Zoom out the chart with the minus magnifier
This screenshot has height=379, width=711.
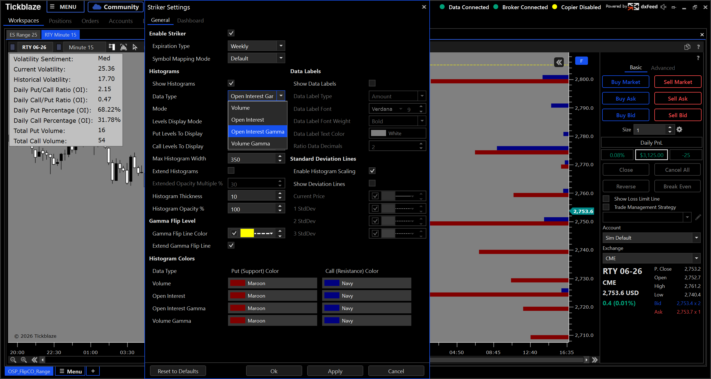click(13, 360)
